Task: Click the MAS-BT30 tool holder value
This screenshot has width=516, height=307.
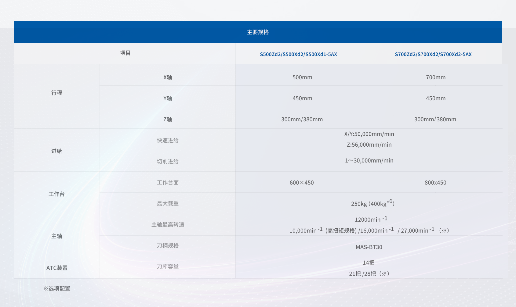Action: click(x=369, y=247)
